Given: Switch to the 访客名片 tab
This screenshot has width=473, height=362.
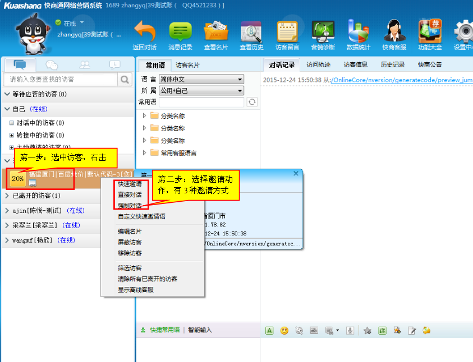Looking at the screenshot, I should 187,65.
